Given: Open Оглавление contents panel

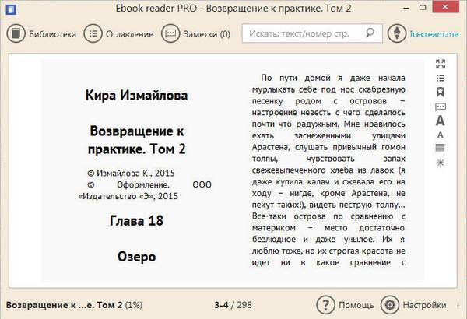Looking at the screenshot, I should click(119, 34).
